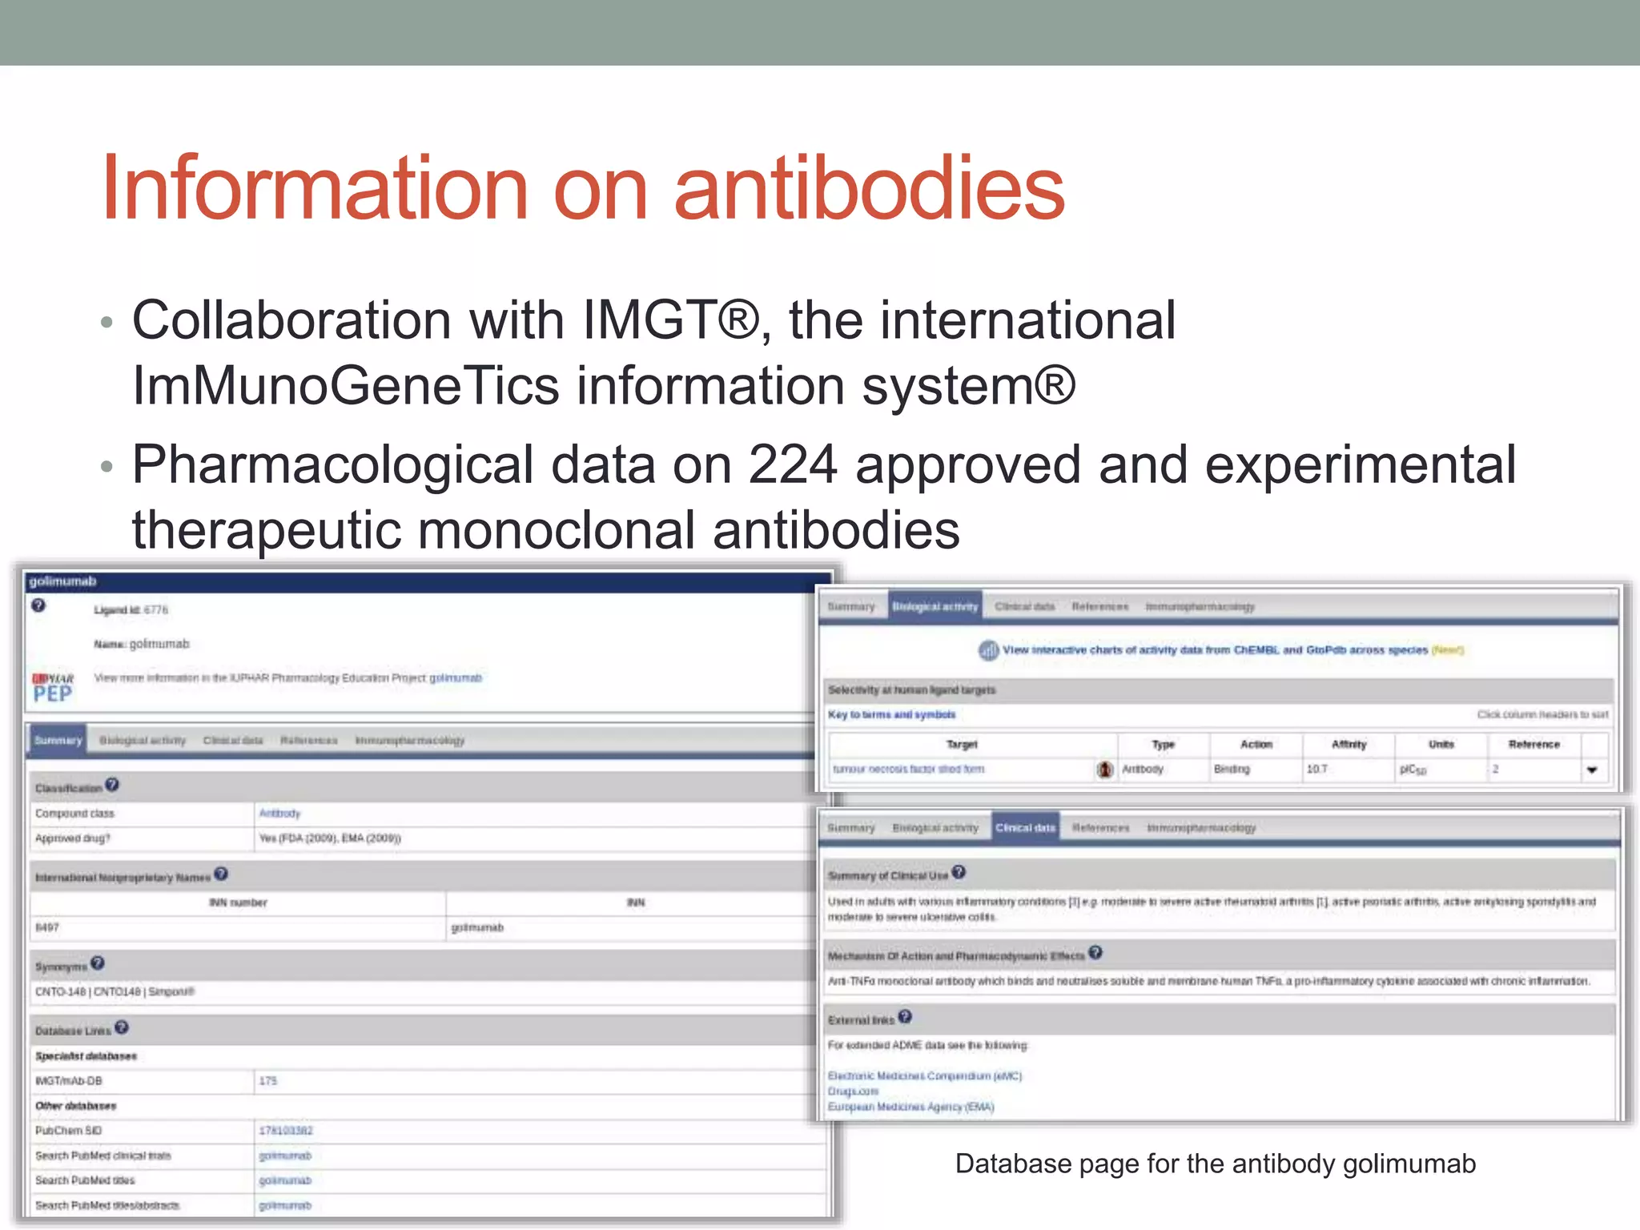Sort by Units column header

(x=1441, y=745)
